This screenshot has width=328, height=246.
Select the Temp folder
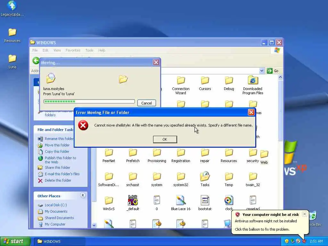point(229,180)
